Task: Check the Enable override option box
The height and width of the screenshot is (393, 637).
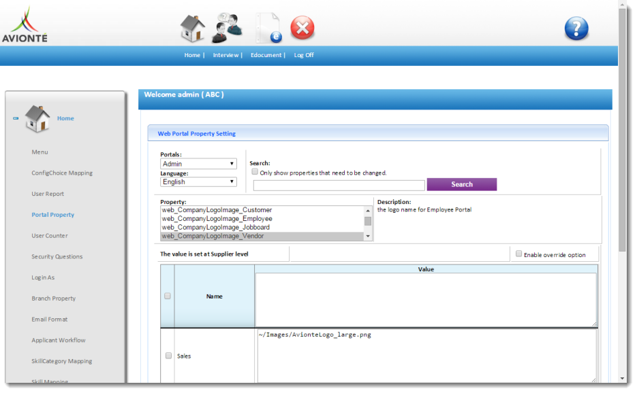Action: tap(518, 254)
